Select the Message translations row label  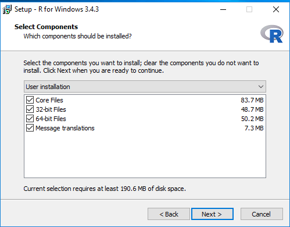tap(65, 128)
